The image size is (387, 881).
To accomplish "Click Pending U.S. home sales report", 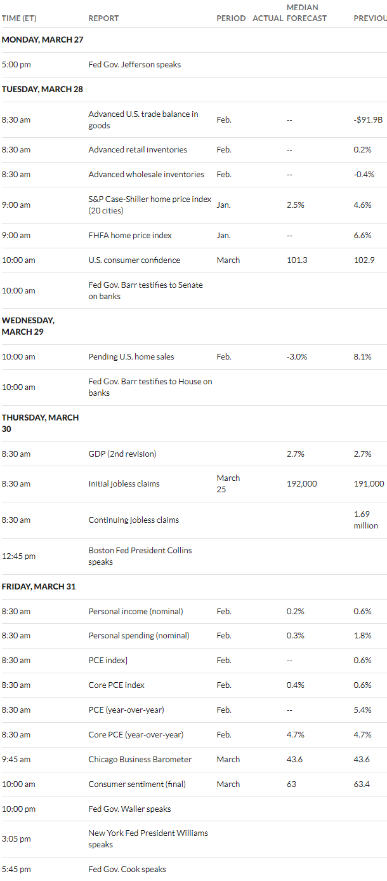I will tap(131, 357).
